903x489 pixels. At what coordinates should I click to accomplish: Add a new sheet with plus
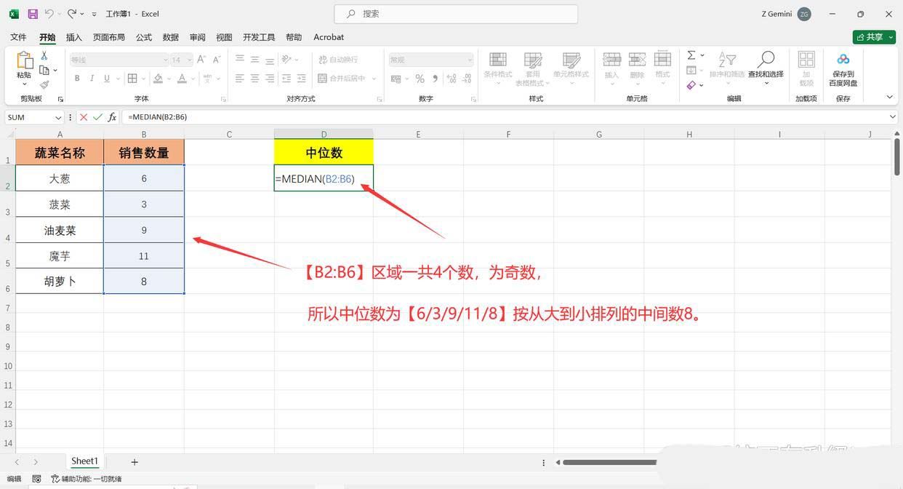coord(135,462)
